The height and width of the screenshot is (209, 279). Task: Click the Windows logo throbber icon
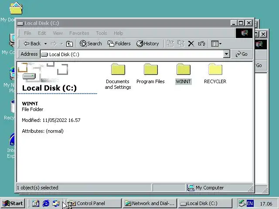[x=244, y=33]
